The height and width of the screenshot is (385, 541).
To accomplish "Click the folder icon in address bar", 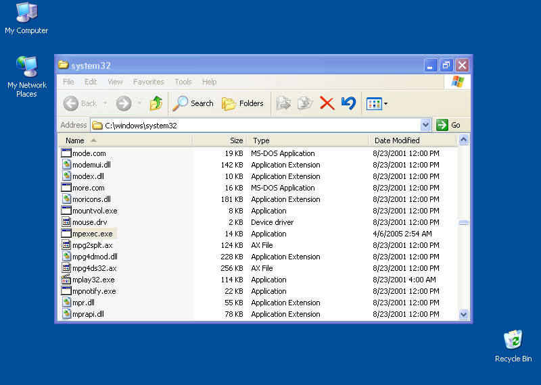I will [x=97, y=125].
